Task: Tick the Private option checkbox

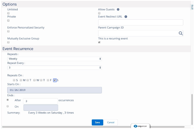Action: 8,20
